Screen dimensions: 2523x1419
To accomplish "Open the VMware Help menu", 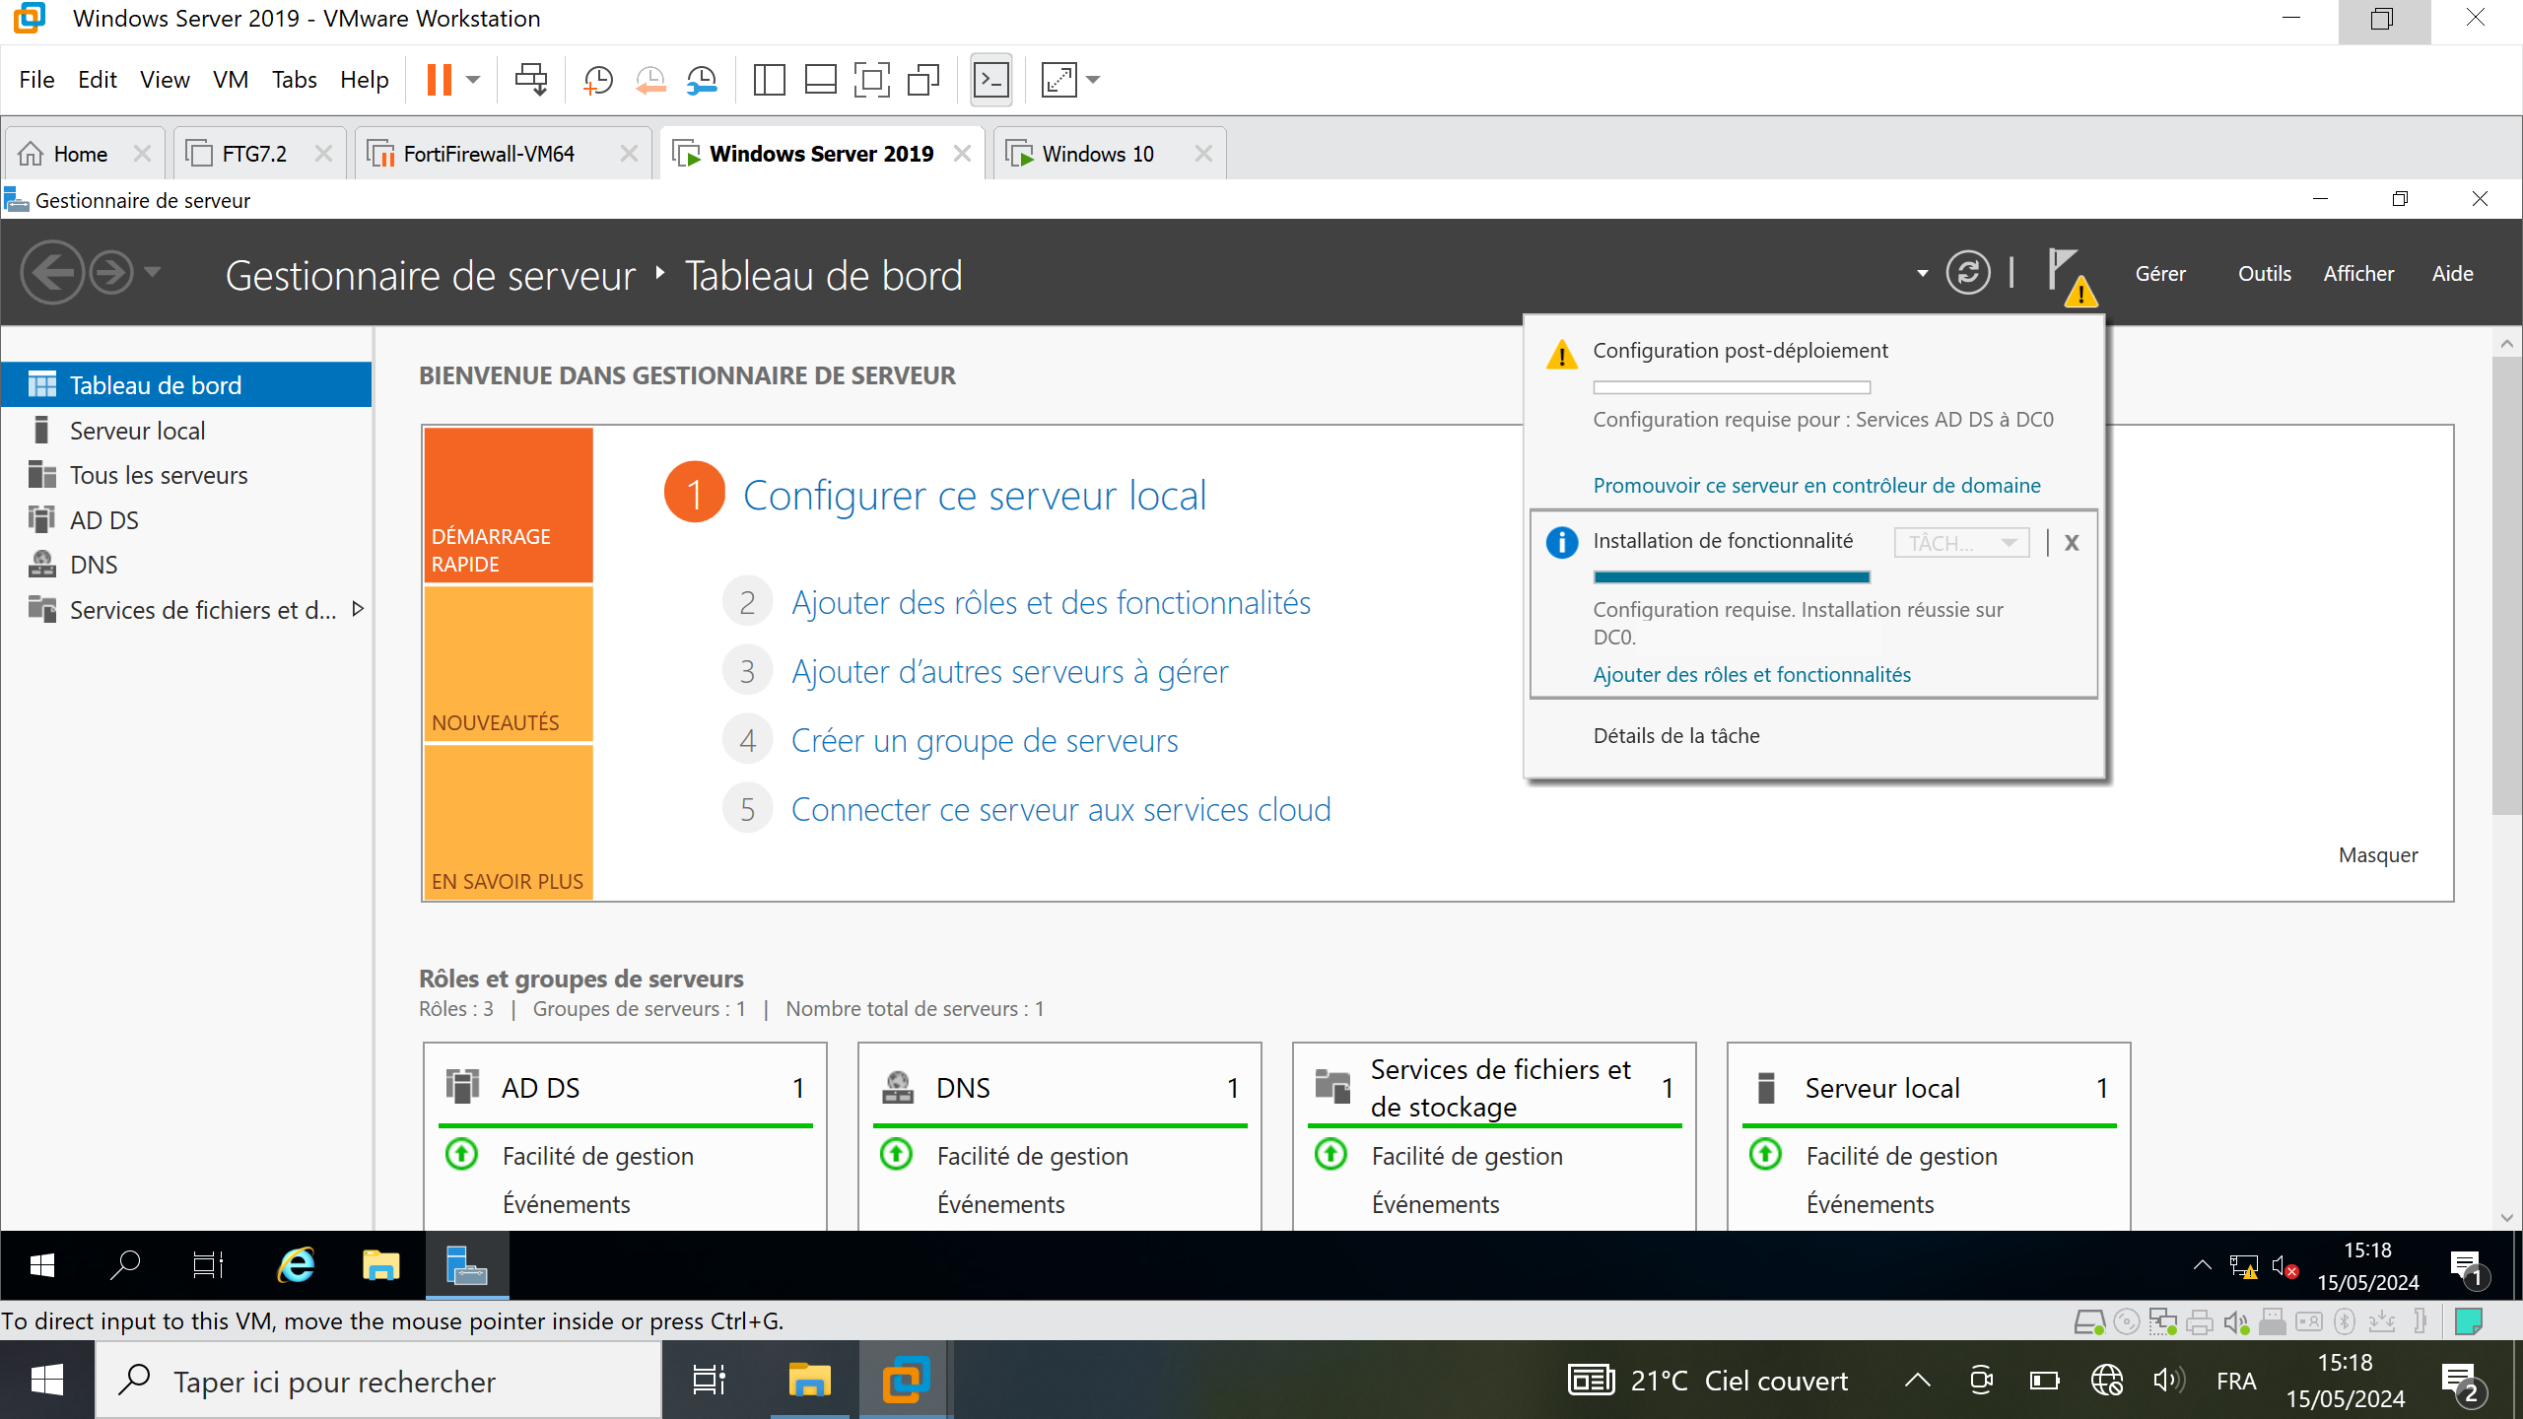I will [365, 80].
